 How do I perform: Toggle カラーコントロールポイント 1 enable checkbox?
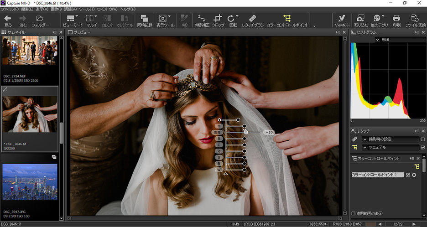pyautogui.click(x=408, y=175)
